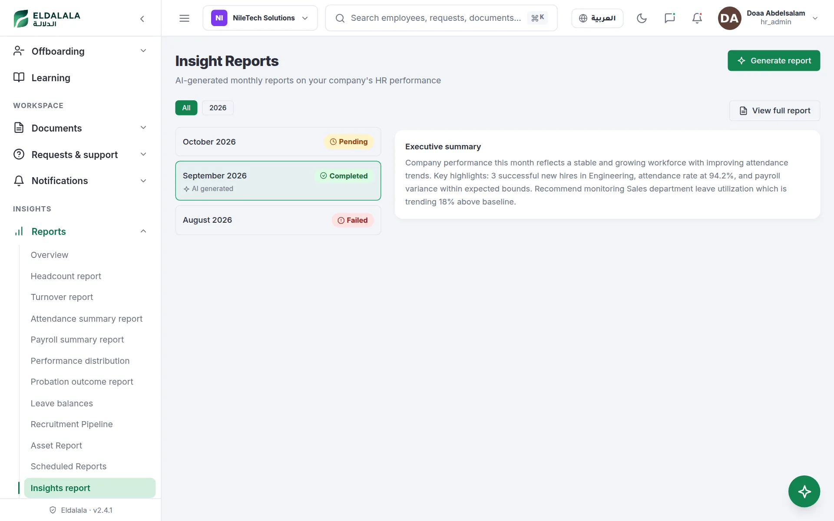
Task: Click the NI company badge icon
Action: pyautogui.click(x=219, y=18)
